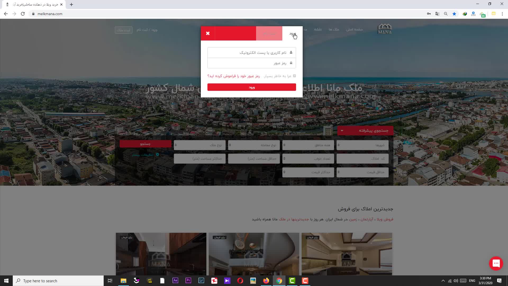Reload the melkmana.com page
The width and height of the screenshot is (508, 286).
tap(23, 14)
